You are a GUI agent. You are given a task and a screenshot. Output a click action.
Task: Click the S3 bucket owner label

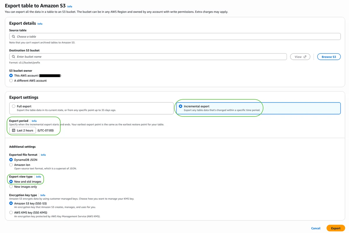pyautogui.click(x=21, y=71)
